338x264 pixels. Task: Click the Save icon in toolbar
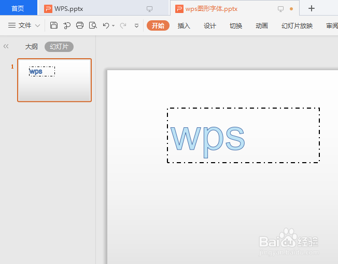(54, 25)
